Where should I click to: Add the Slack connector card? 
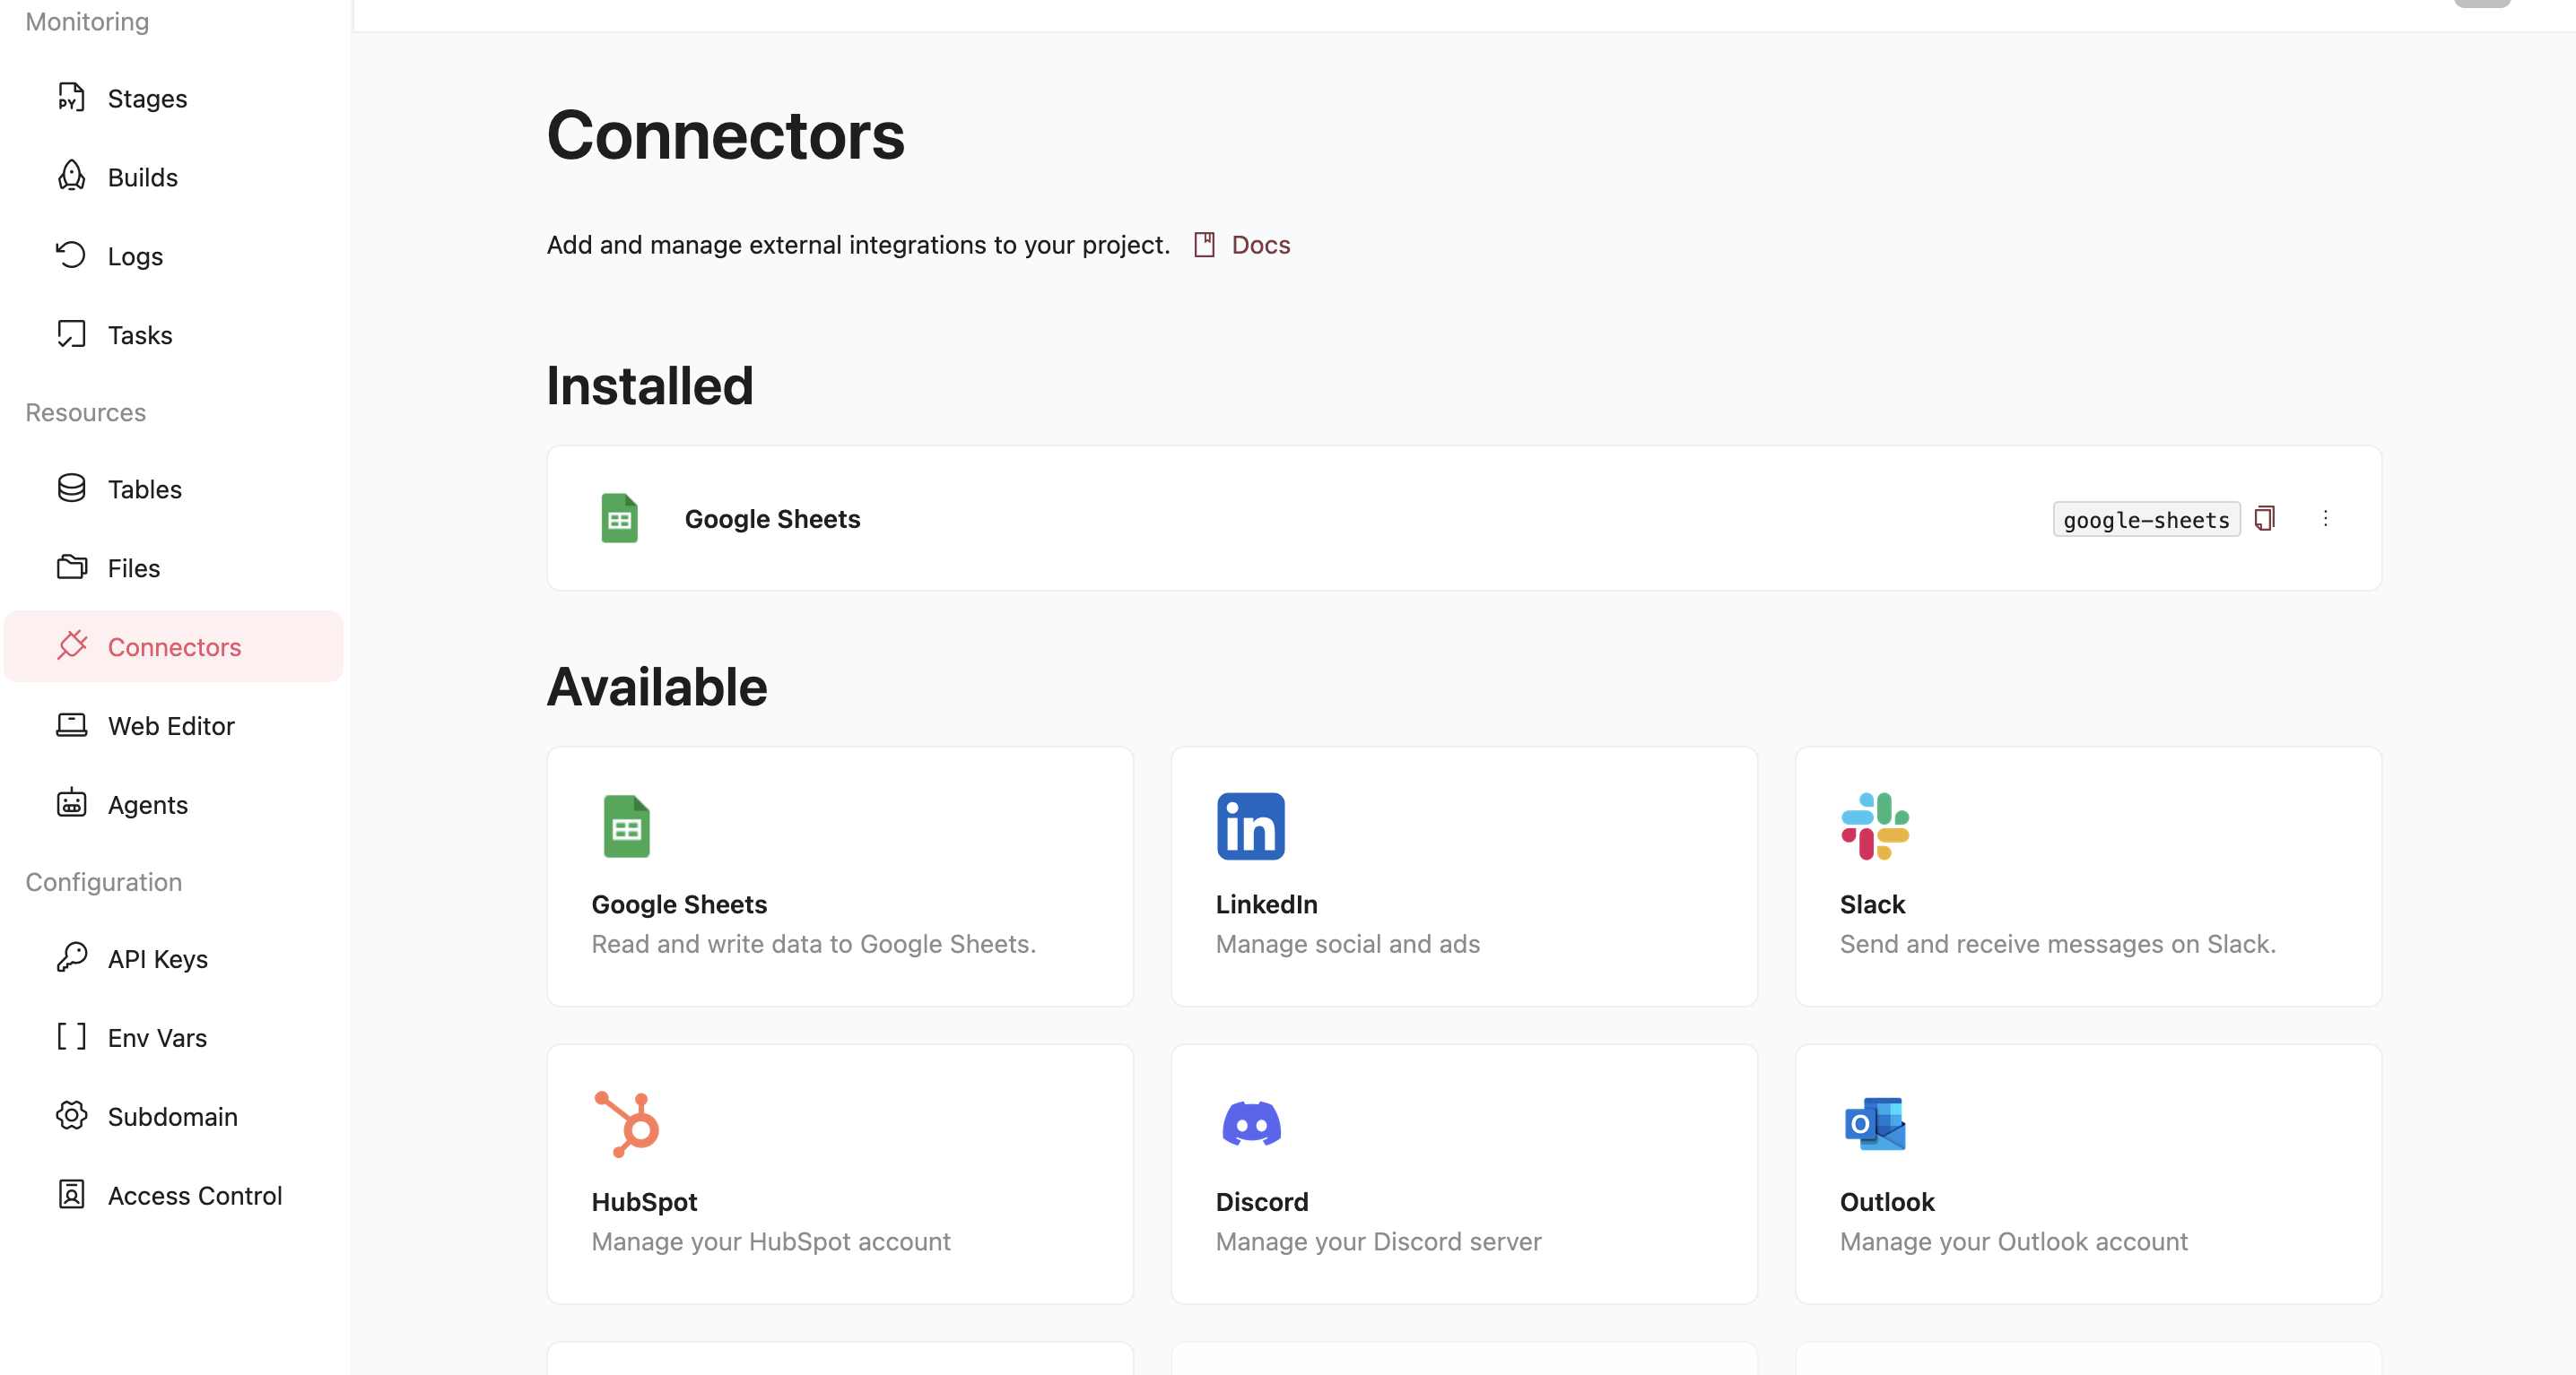click(2088, 877)
